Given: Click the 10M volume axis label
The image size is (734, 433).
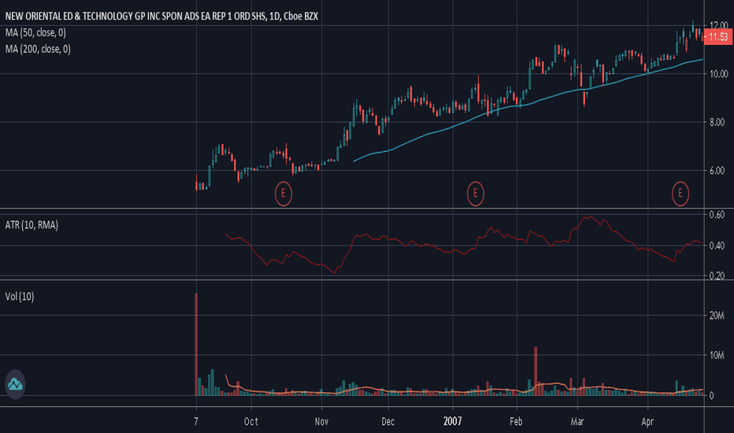Looking at the screenshot, I should point(717,355).
